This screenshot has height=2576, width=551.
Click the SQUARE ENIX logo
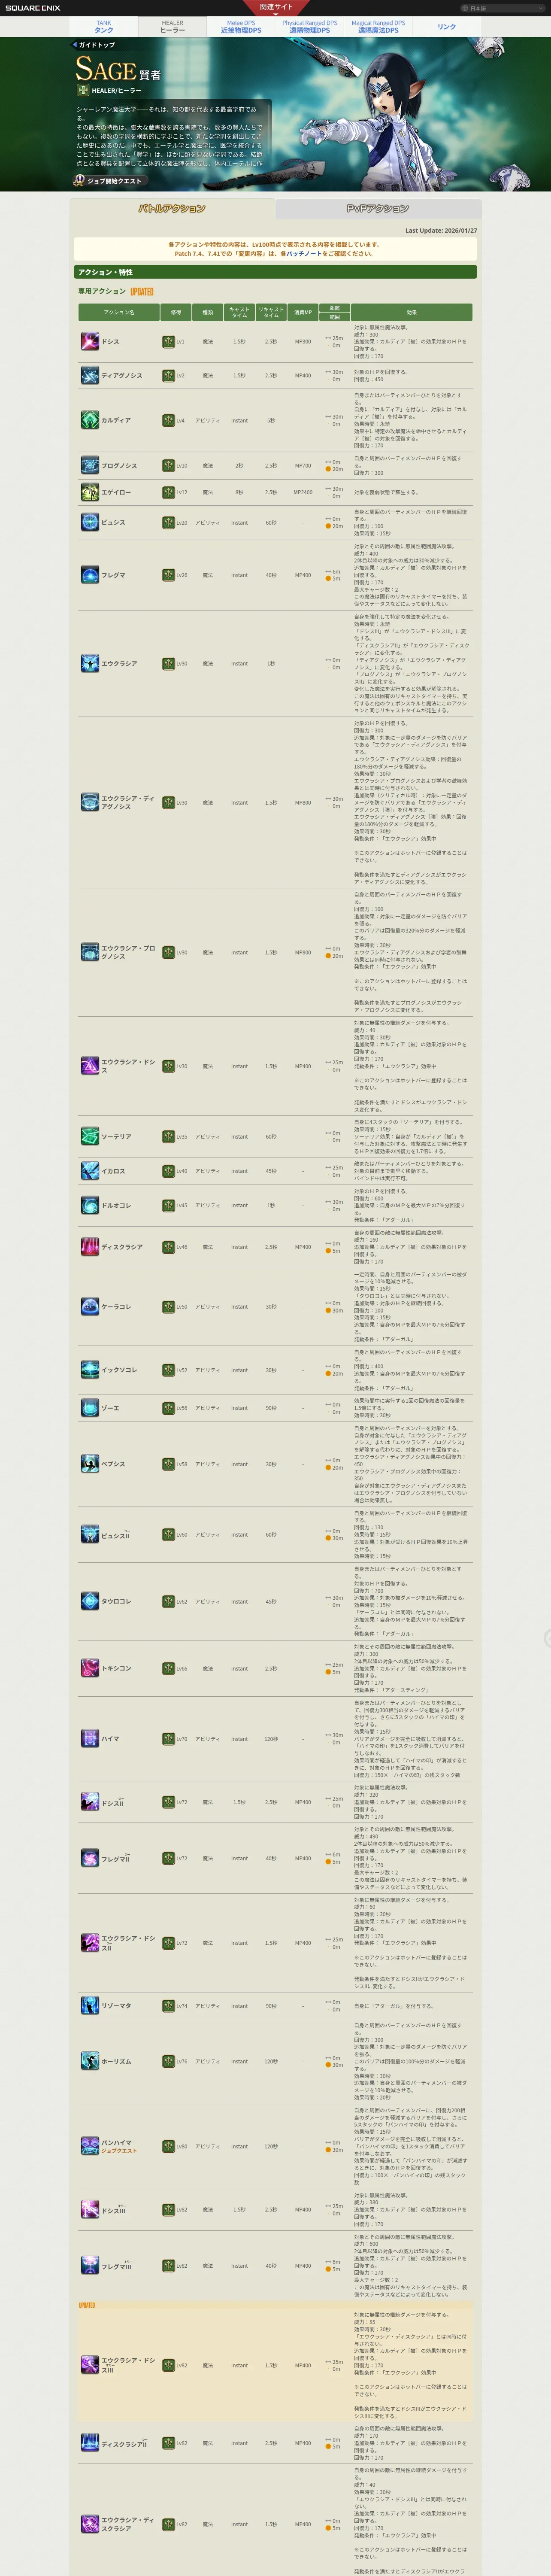(x=32, y=8)
